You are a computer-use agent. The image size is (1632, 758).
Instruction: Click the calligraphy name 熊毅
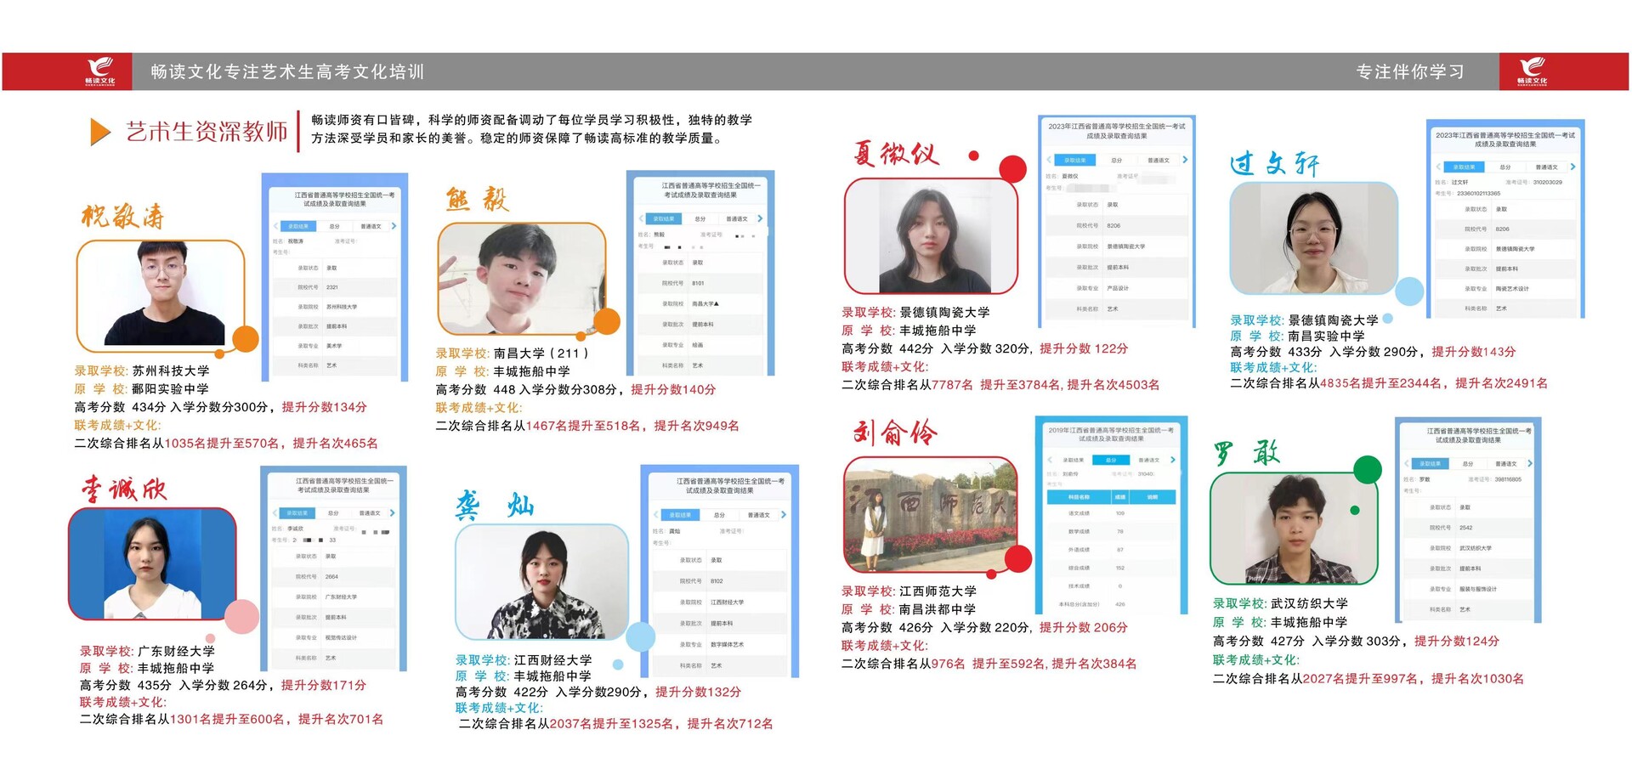tap(478, 199)
